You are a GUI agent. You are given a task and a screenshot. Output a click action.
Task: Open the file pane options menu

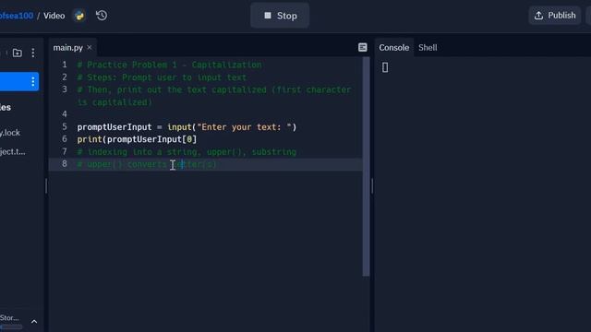(x=33, y=53)
